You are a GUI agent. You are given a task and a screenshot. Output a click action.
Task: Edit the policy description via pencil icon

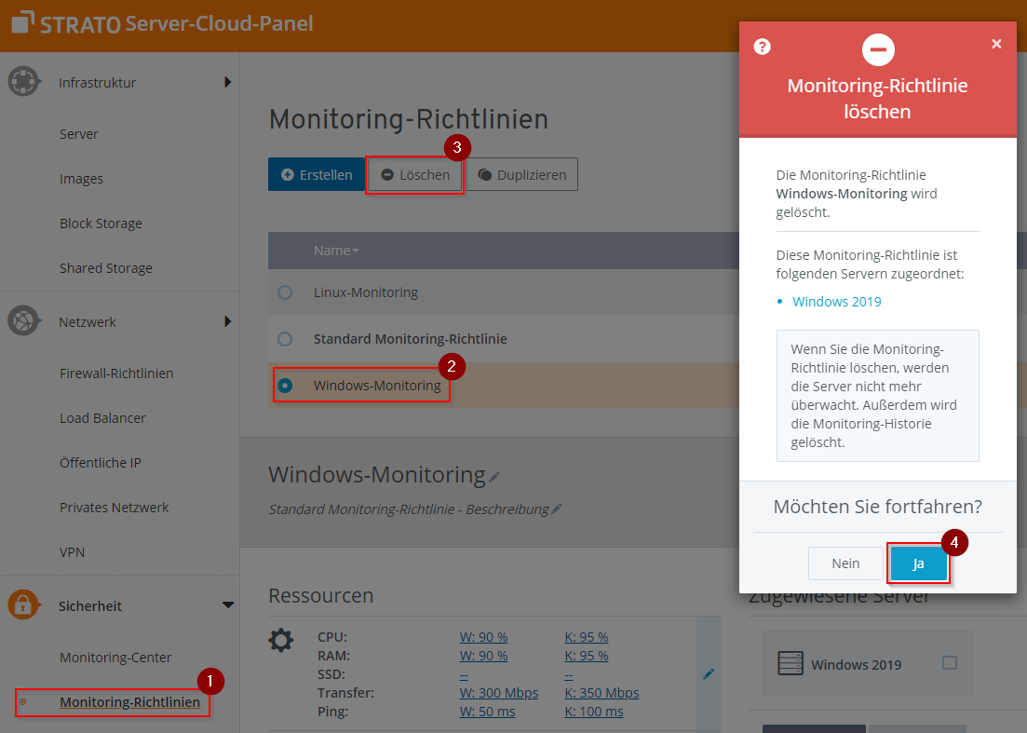coord(557,509)
